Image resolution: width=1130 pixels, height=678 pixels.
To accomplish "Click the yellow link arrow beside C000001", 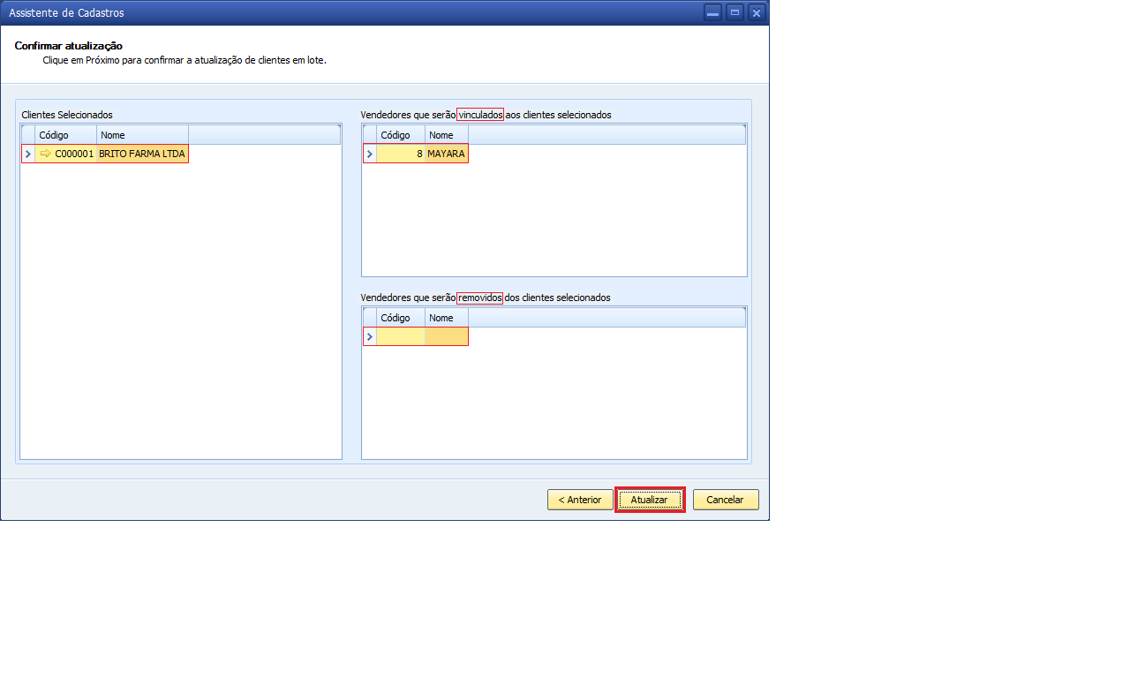I will point(46,154).
